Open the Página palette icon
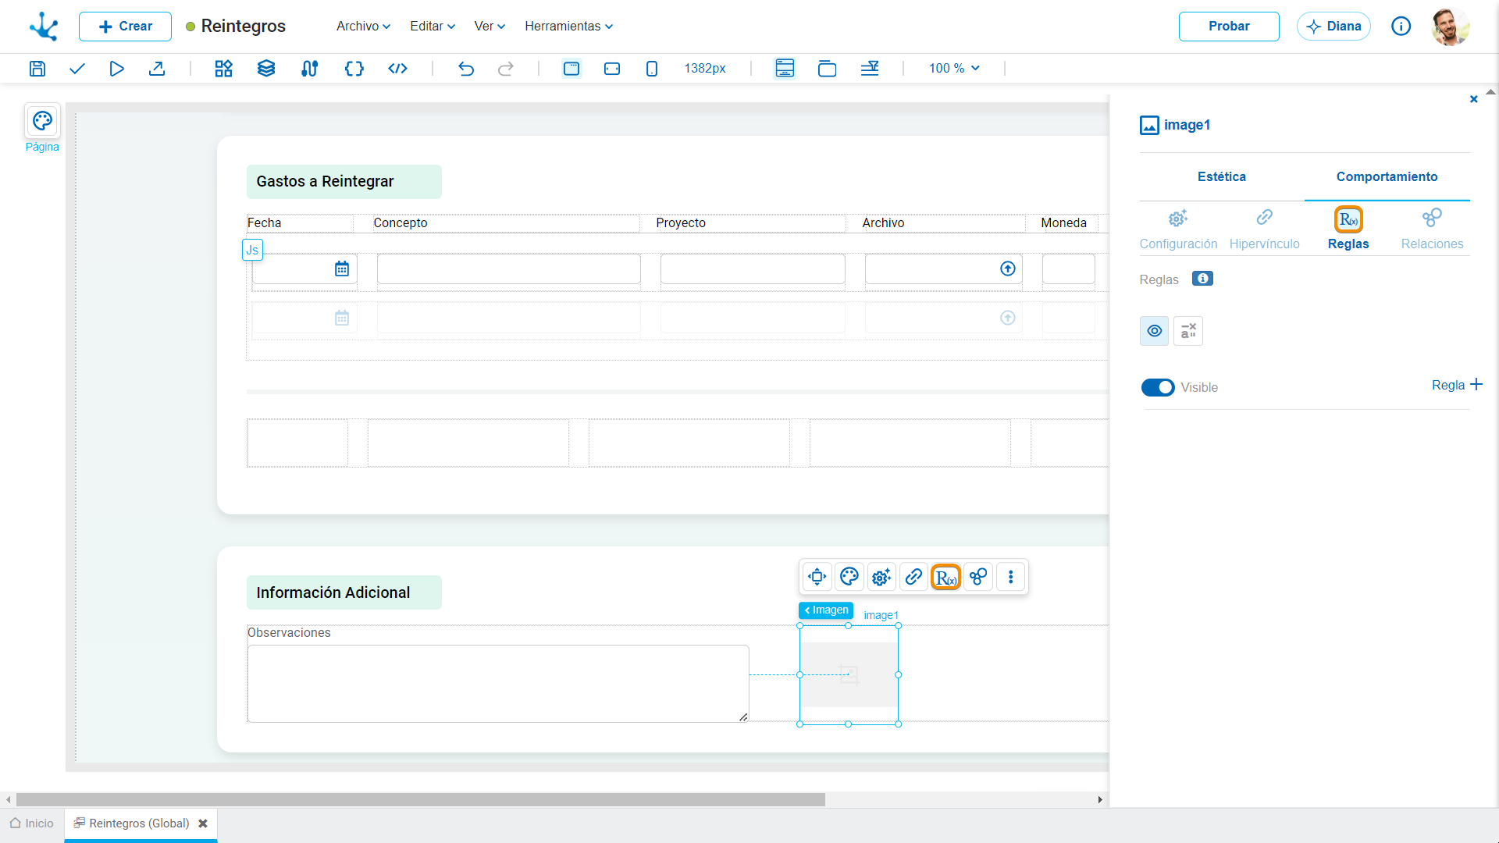 click(x=42, y=121)
